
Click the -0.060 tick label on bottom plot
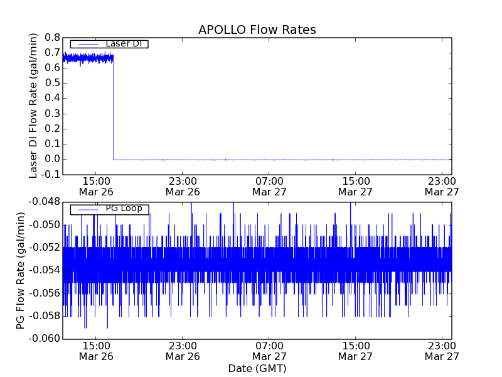(45, 339)
